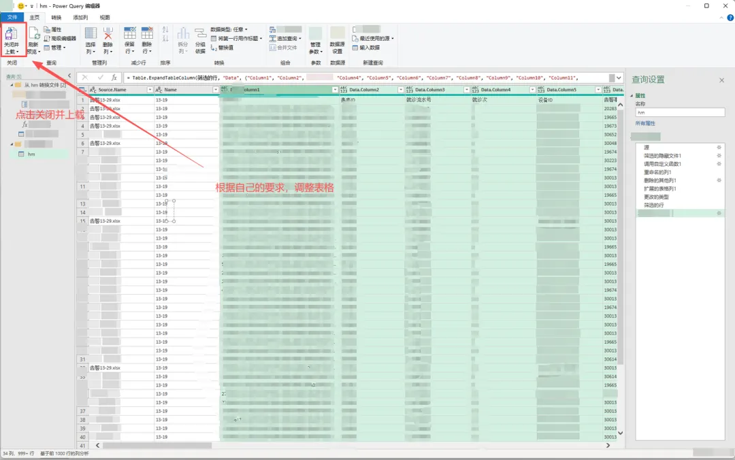Viewport: 735px width, 460px height.
Task: Open settings gear for step 调用自定义函数1
Action: coord(719,163)
